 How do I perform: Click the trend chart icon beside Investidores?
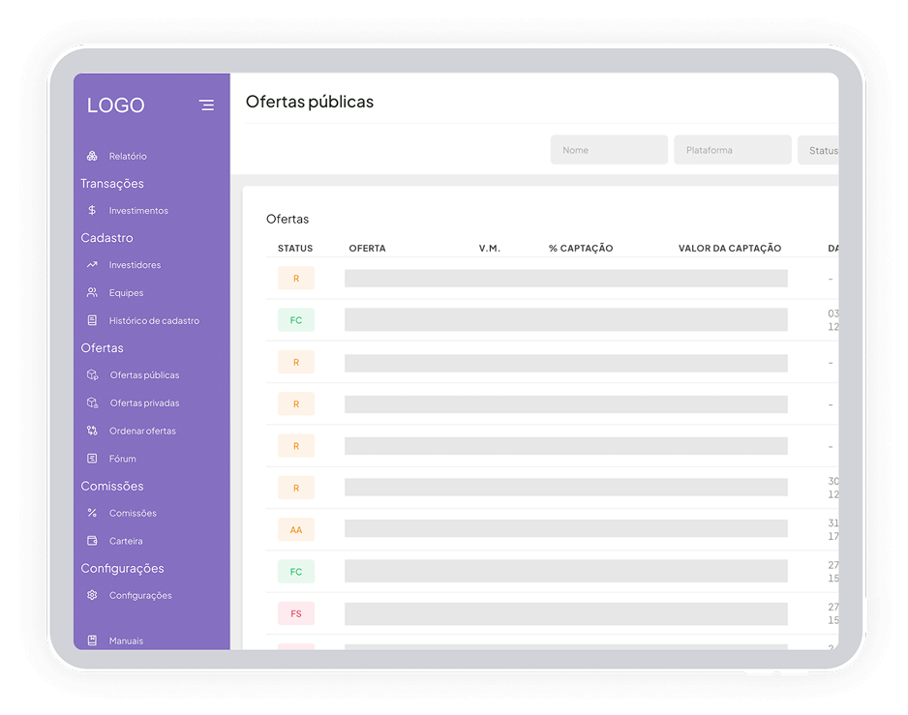click(92, 265)
